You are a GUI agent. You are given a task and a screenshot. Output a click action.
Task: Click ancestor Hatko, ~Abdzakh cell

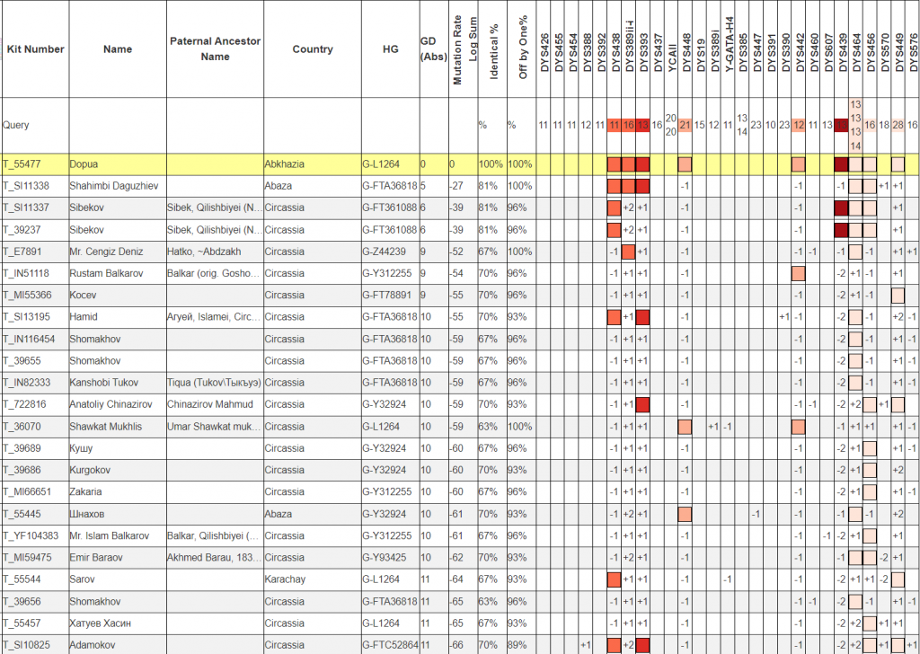click(x=215, y=252)
